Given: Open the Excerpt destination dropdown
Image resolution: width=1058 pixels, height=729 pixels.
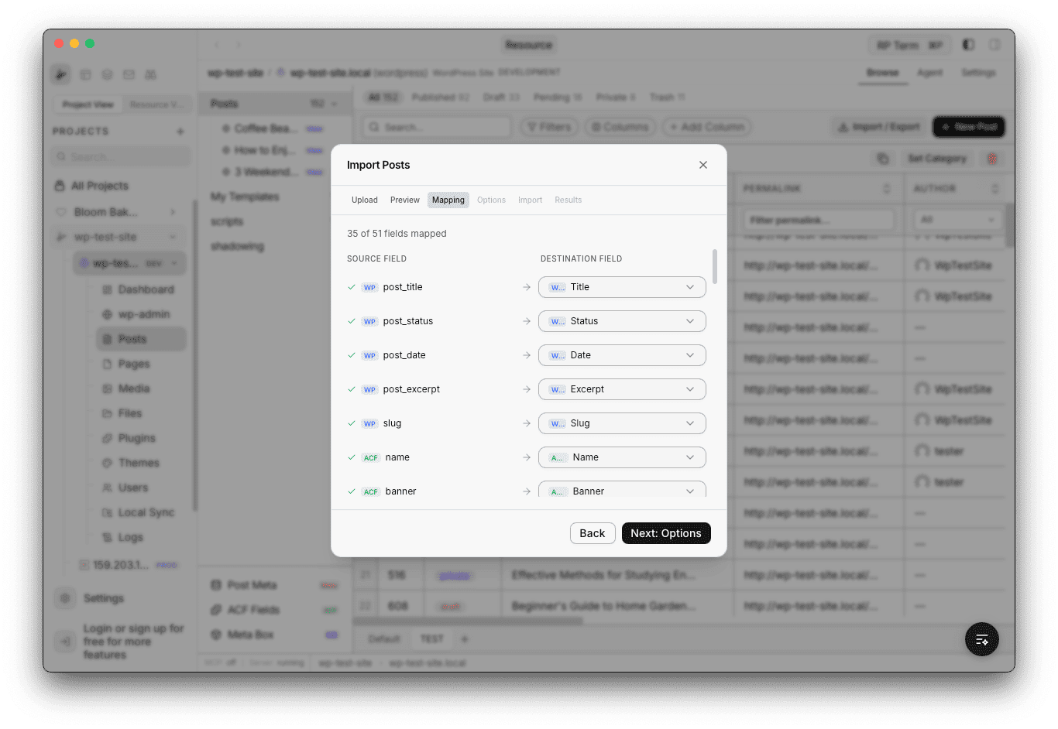Looking at the screenshot, I should [x=622, y=389].
